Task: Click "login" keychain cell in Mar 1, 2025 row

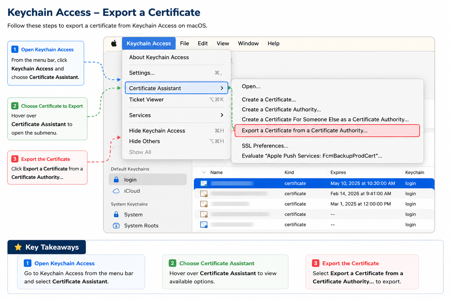Action: (410, 204)
